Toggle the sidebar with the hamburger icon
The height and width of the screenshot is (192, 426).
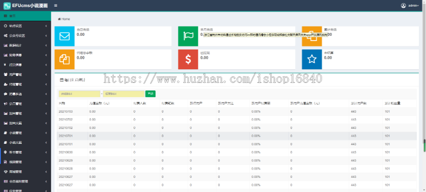pos(56,5)
